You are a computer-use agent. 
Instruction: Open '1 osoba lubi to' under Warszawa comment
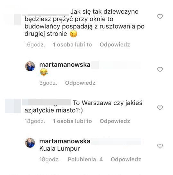coord(72,121)
